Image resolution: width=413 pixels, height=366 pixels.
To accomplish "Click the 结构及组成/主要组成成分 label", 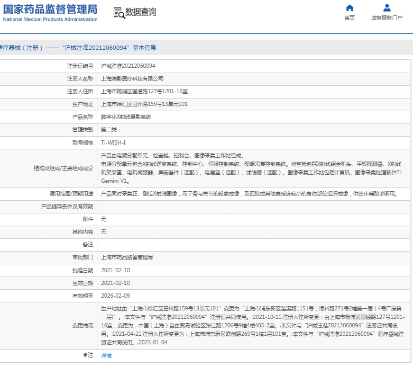I will pyautogui.click(x=63, y=168).
